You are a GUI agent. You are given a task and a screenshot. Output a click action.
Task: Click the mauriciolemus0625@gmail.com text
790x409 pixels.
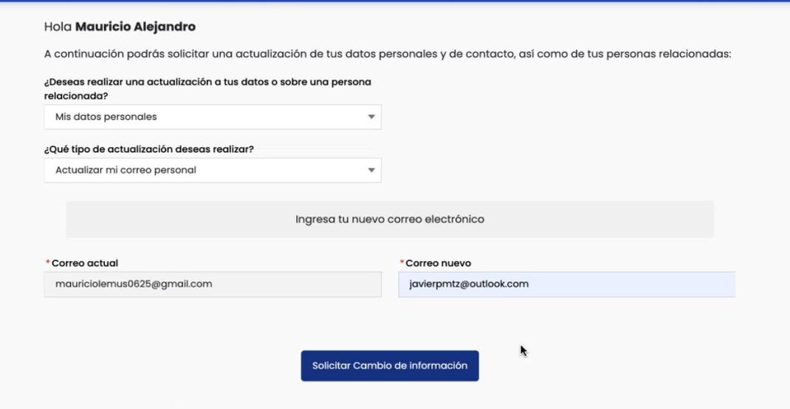coord(134,284)
